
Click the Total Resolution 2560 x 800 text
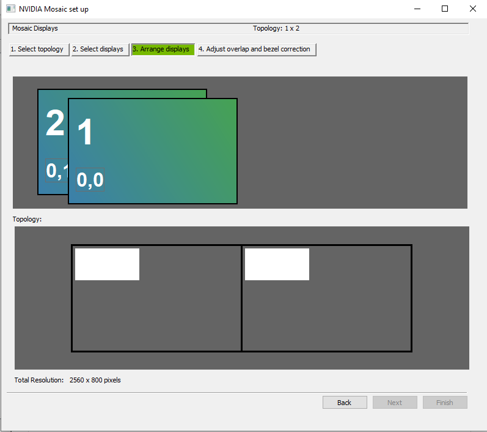pos(67,380)
